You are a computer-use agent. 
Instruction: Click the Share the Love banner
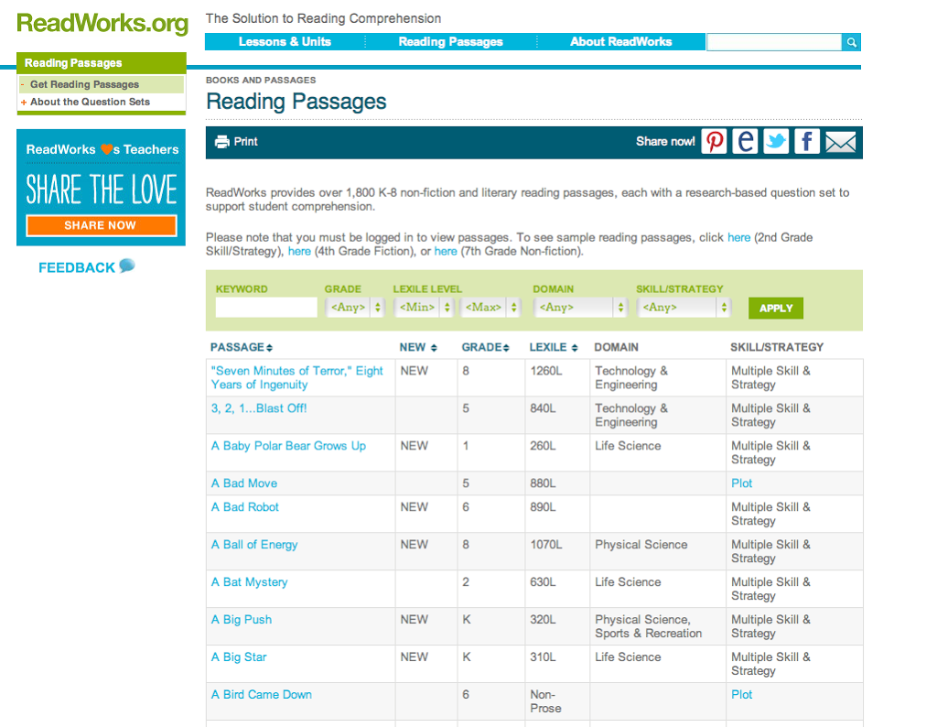pyautogui.click(x=101, y=187)
